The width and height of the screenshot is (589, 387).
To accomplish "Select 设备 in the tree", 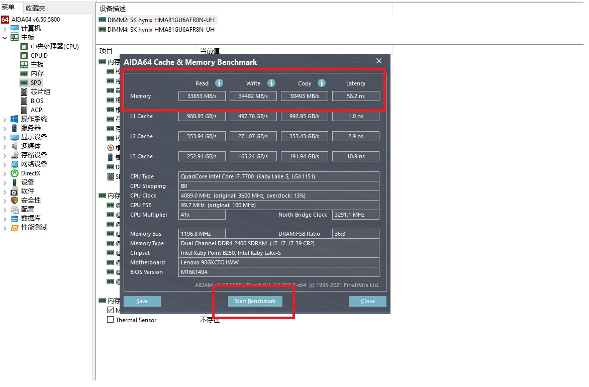I will click(x=28, y=182).
